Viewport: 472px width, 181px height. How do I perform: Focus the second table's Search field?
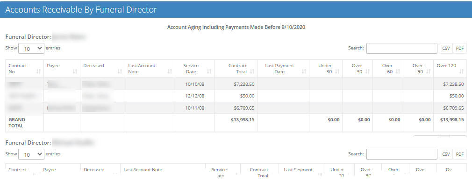pyautogui.click(x=401, y=154)
